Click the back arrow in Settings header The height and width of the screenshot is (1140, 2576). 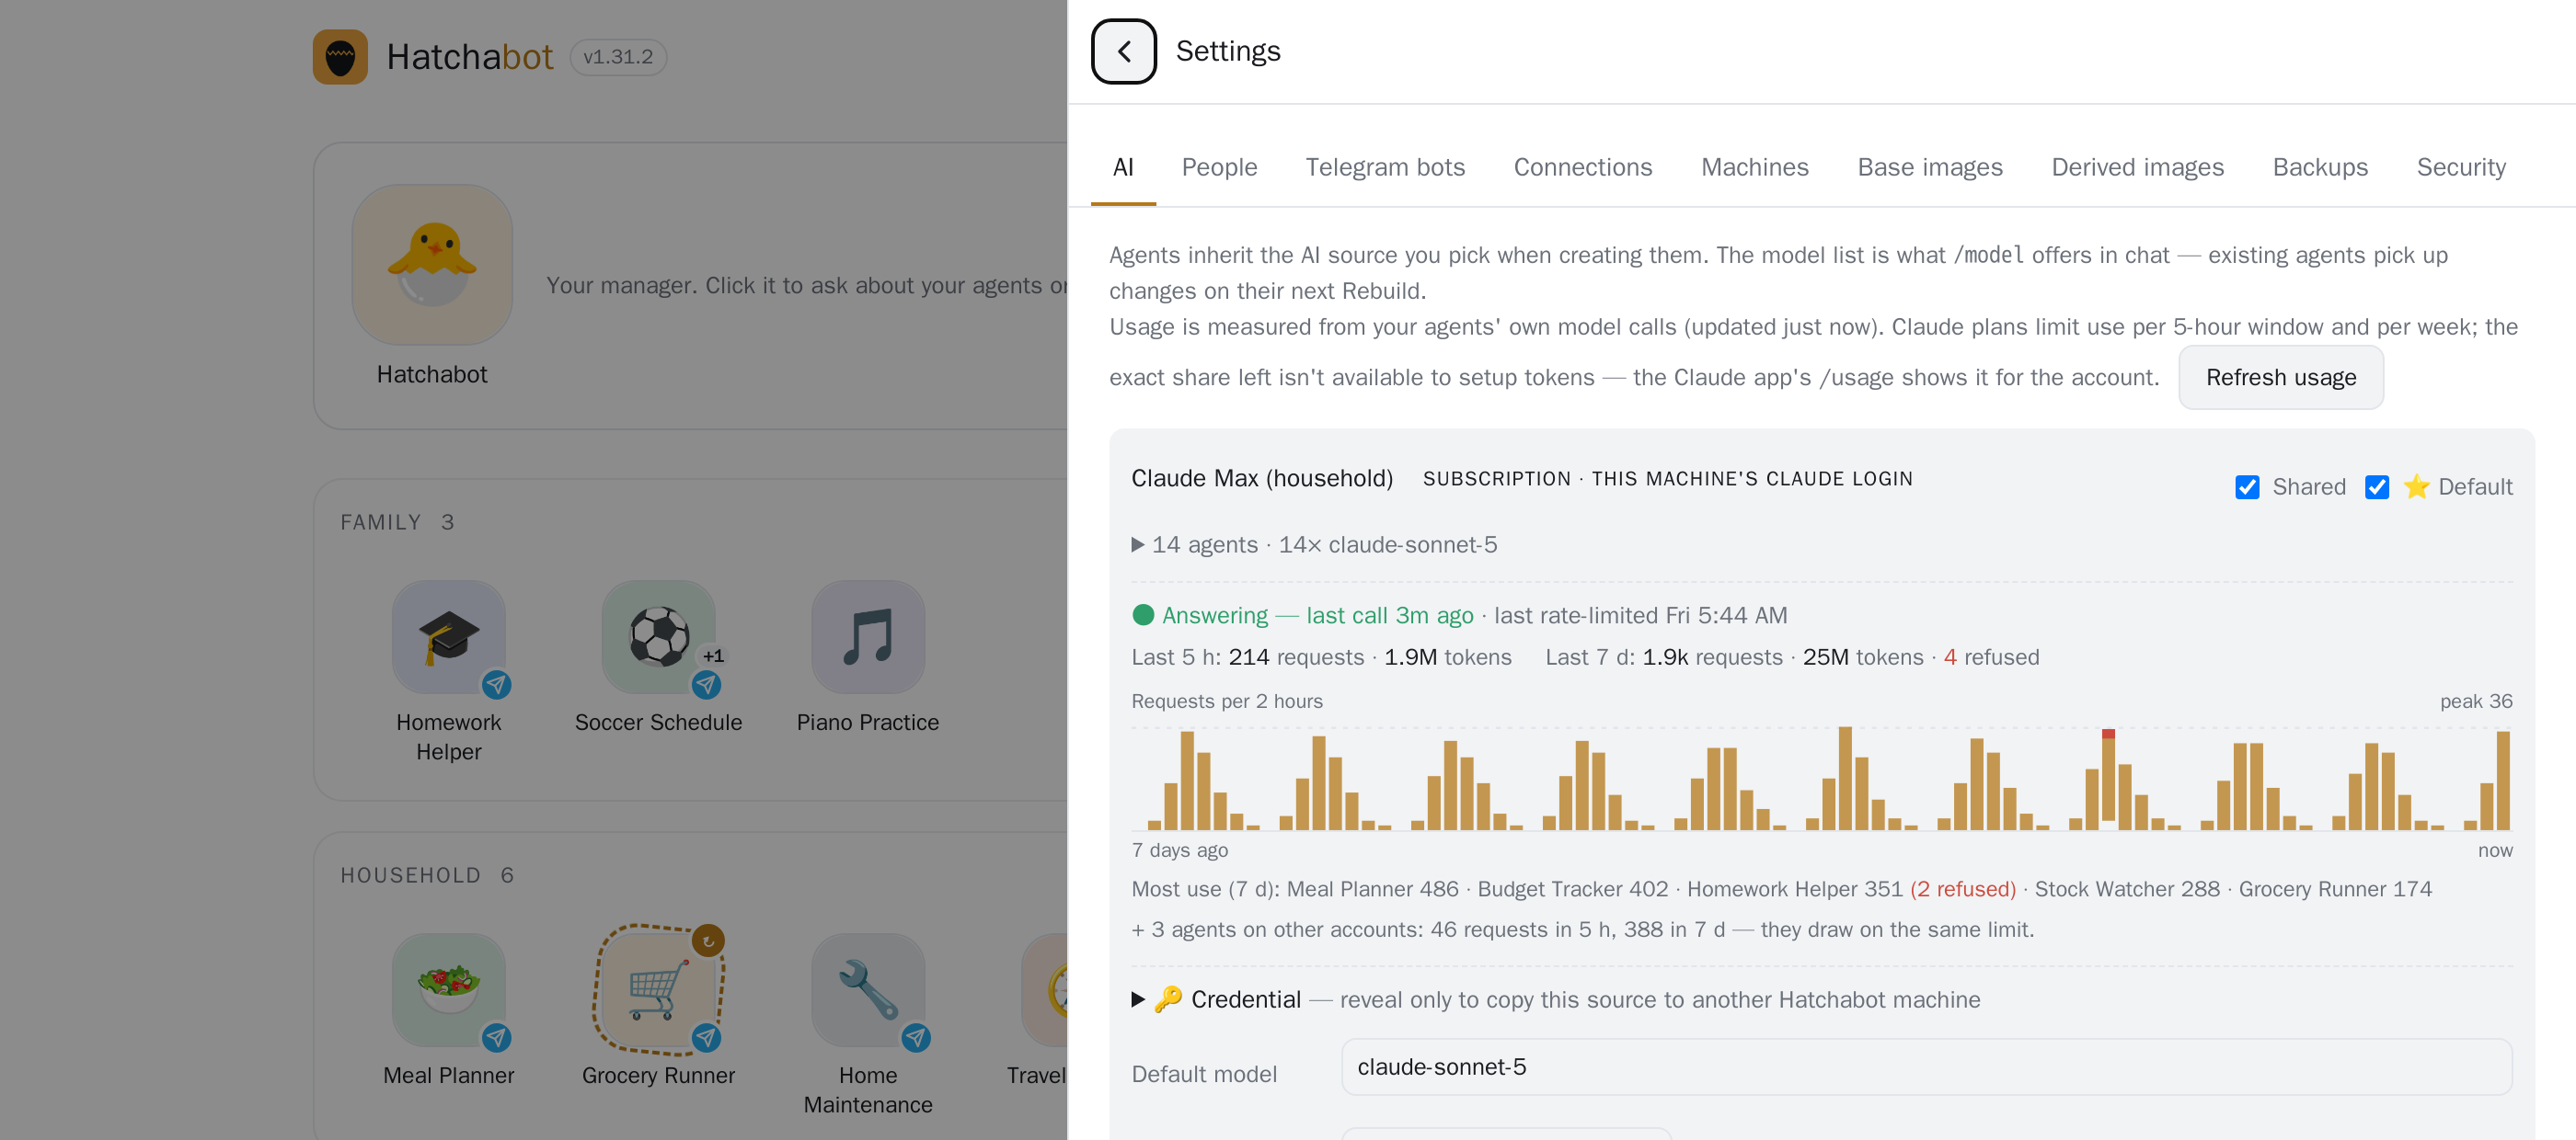(1123, 51)
